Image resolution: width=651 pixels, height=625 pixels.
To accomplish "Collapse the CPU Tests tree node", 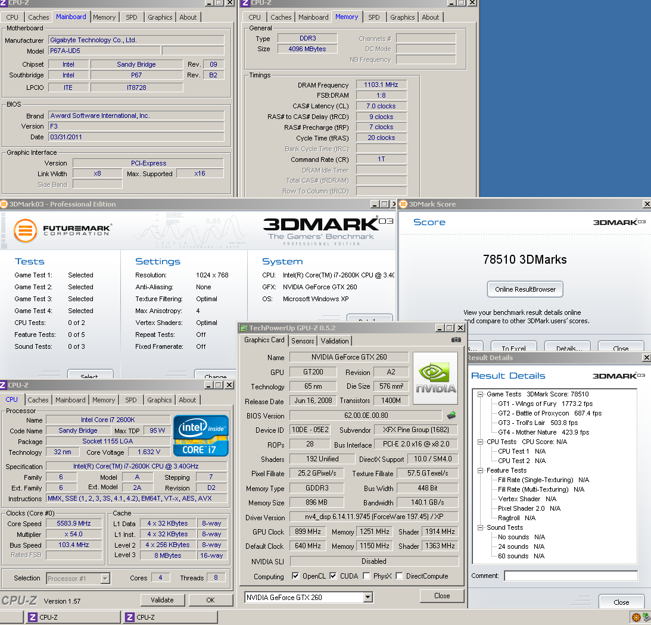I will 480,442.
